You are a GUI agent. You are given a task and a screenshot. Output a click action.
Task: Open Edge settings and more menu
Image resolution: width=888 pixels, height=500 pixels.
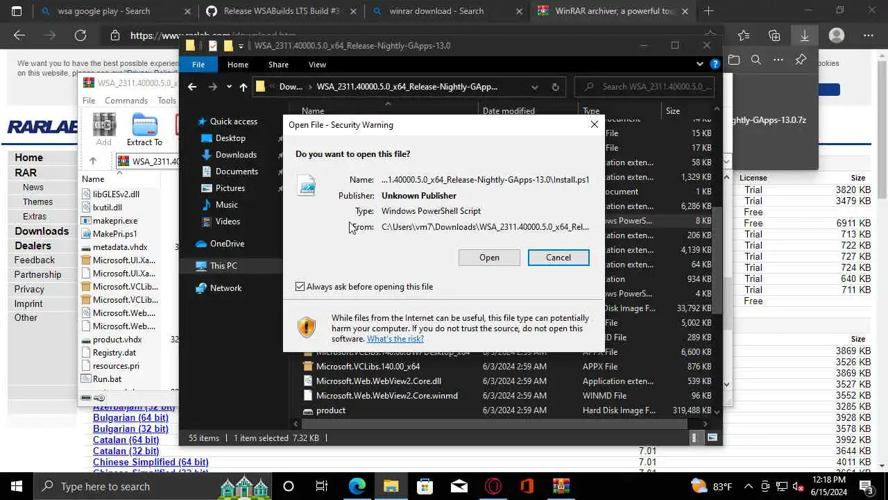coord(869,35)
